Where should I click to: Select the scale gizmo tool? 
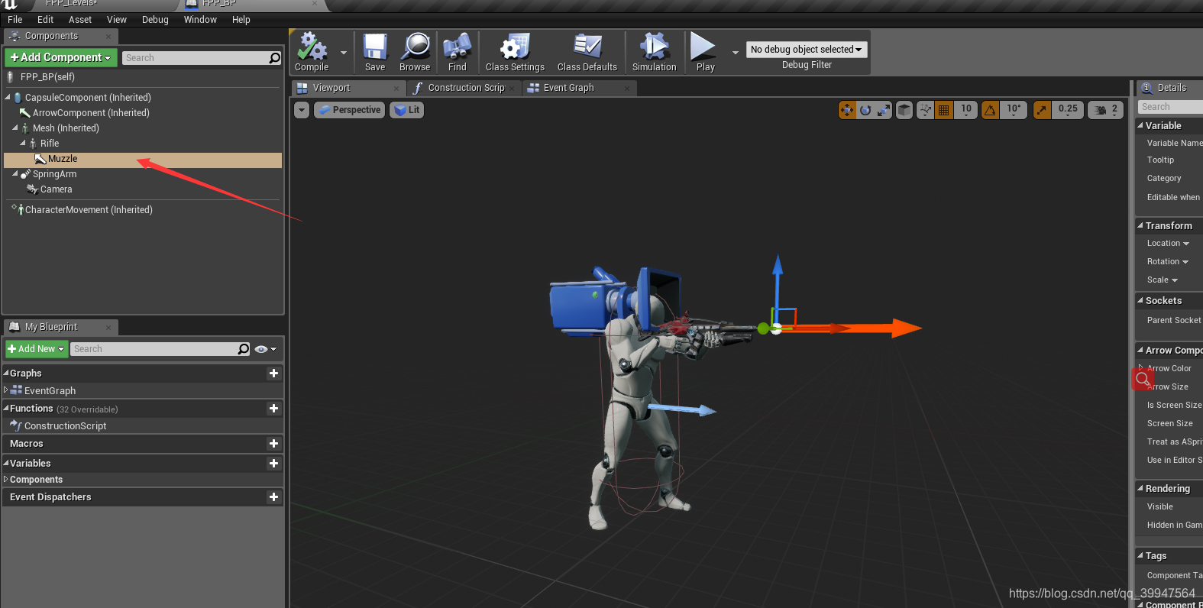coord(884,110)
